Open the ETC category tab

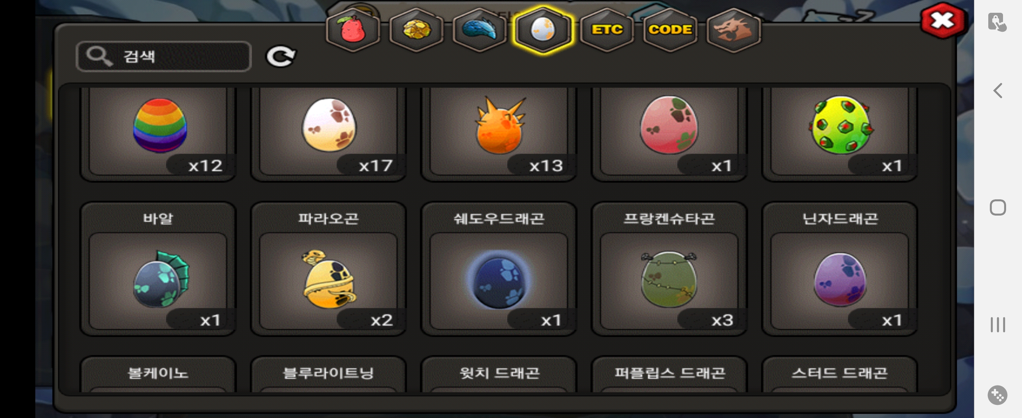pyautogui.click(x=607, y=30)
